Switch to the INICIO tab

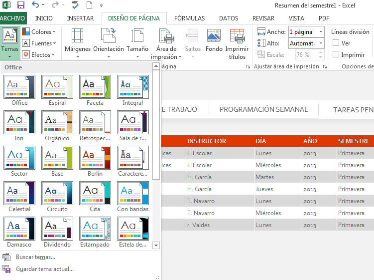44,18
